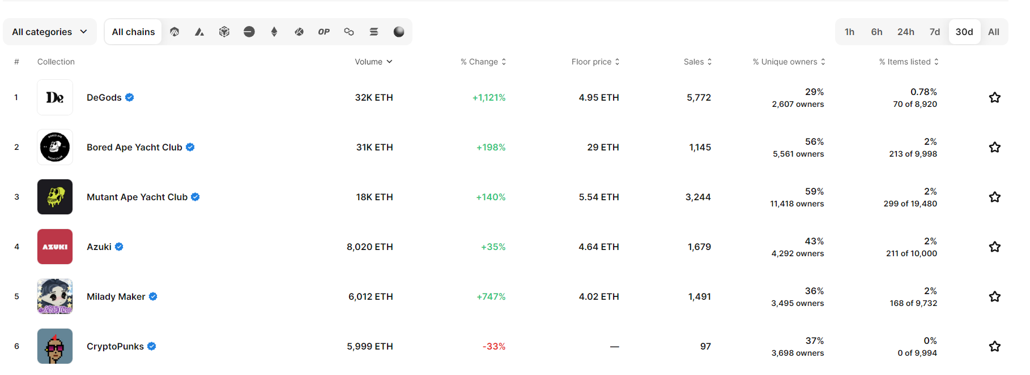Open Azuki collection link
This screenshot has width=1030, height=375.
click(99, 247)
